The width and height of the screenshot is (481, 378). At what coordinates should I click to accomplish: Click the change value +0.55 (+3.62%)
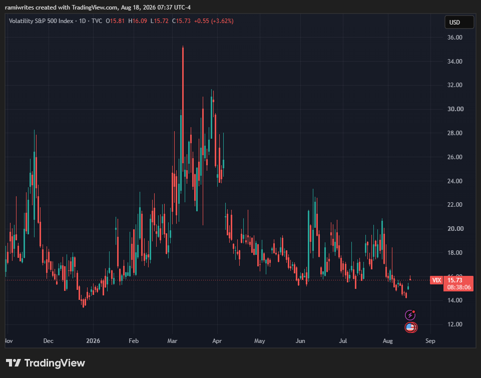[214, 21]
